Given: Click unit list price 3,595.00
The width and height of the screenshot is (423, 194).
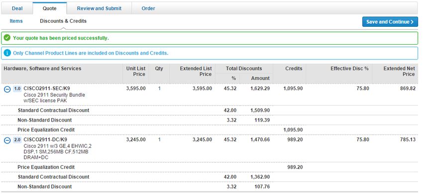Looking at the screenshot, I should coord(136,88).
